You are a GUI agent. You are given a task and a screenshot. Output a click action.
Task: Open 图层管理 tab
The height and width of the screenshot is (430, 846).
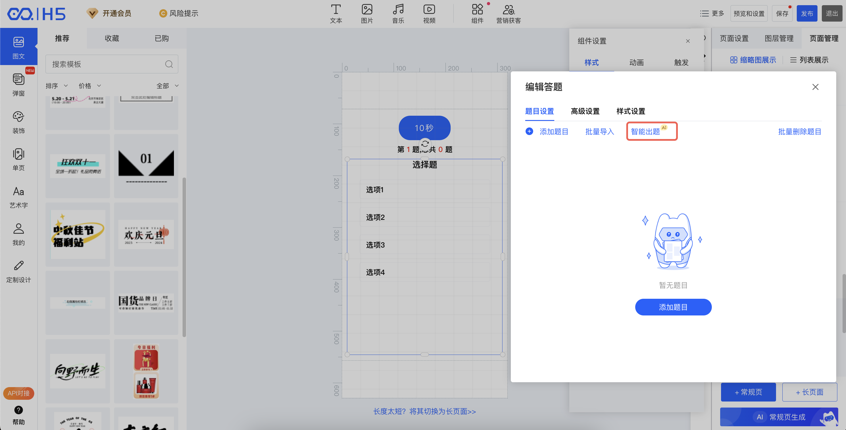click(x=779, y=38)
